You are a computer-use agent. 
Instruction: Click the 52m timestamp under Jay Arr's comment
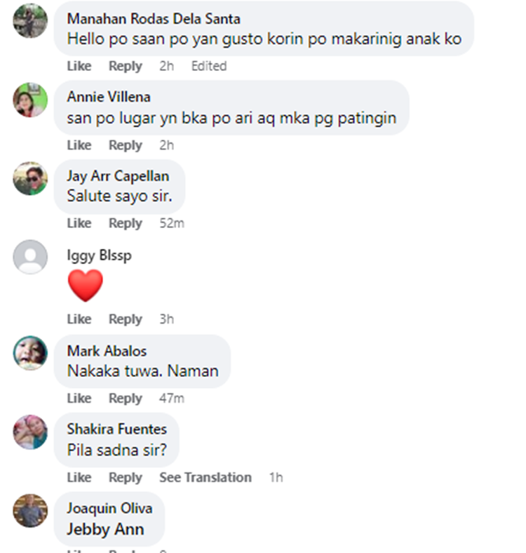pos(172,223)
